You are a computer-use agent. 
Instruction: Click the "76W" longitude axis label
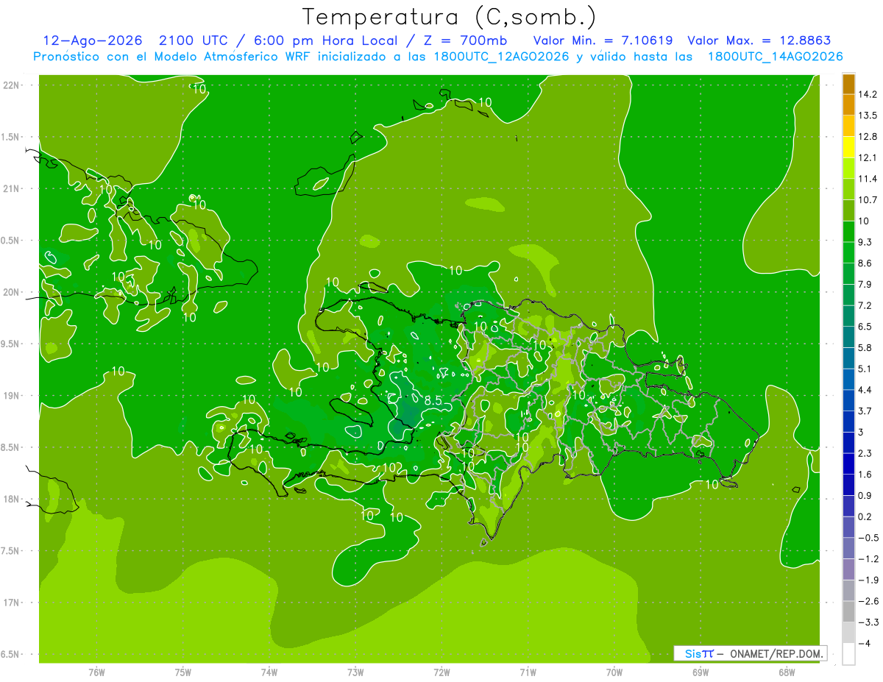pos(96,672)
